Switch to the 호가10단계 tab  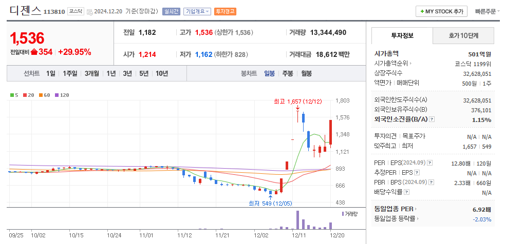(x=463, y=36)
